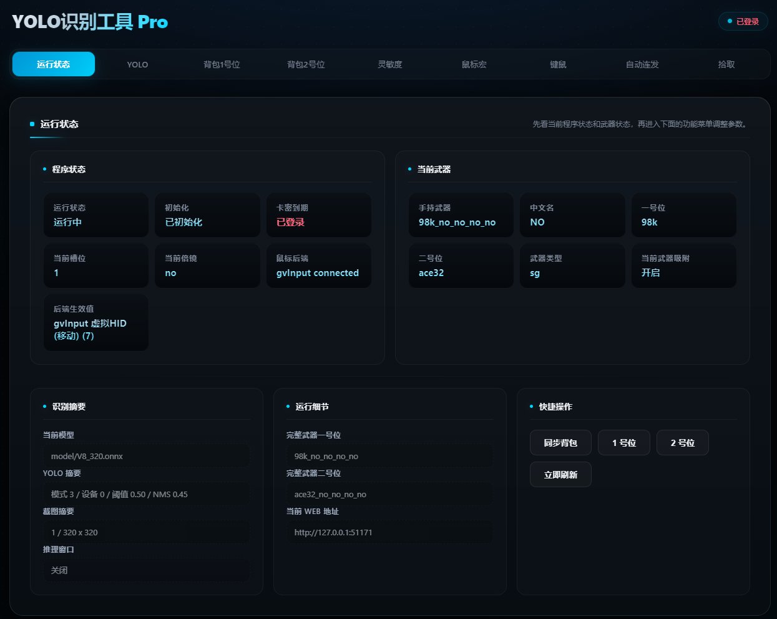777x619 pixels.
Task: Switch to the 灵敏度 tab
Action: (390, 64)
